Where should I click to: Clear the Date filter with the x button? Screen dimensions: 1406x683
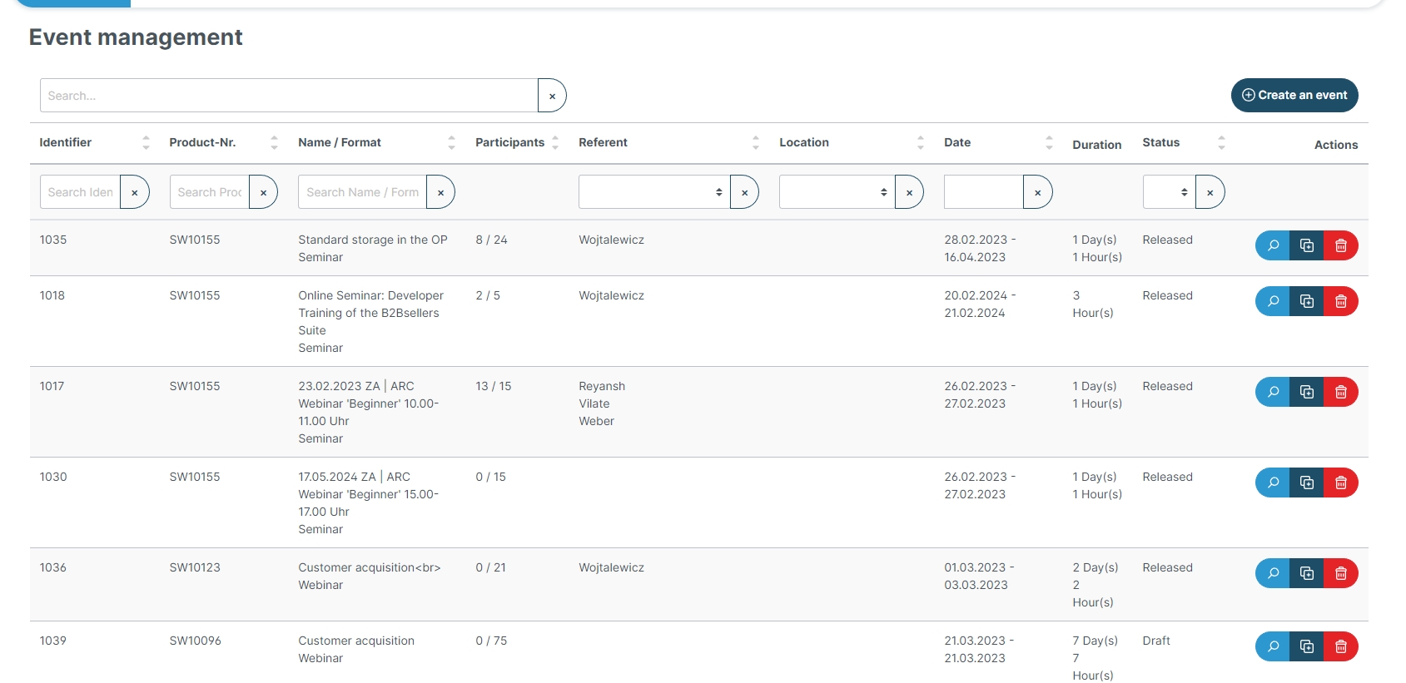pyautogui.click(x=1037, y=192)
